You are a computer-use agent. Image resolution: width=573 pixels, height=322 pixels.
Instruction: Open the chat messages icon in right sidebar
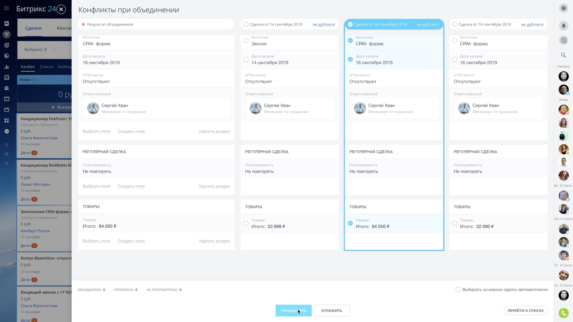pyautogui.click(x=563, y=40)
